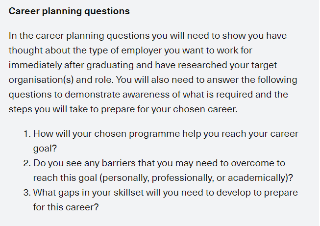The image size is (320, 226).
Task: Click the line starting "Do you see any barriers"
Action: tap(159, 163)
